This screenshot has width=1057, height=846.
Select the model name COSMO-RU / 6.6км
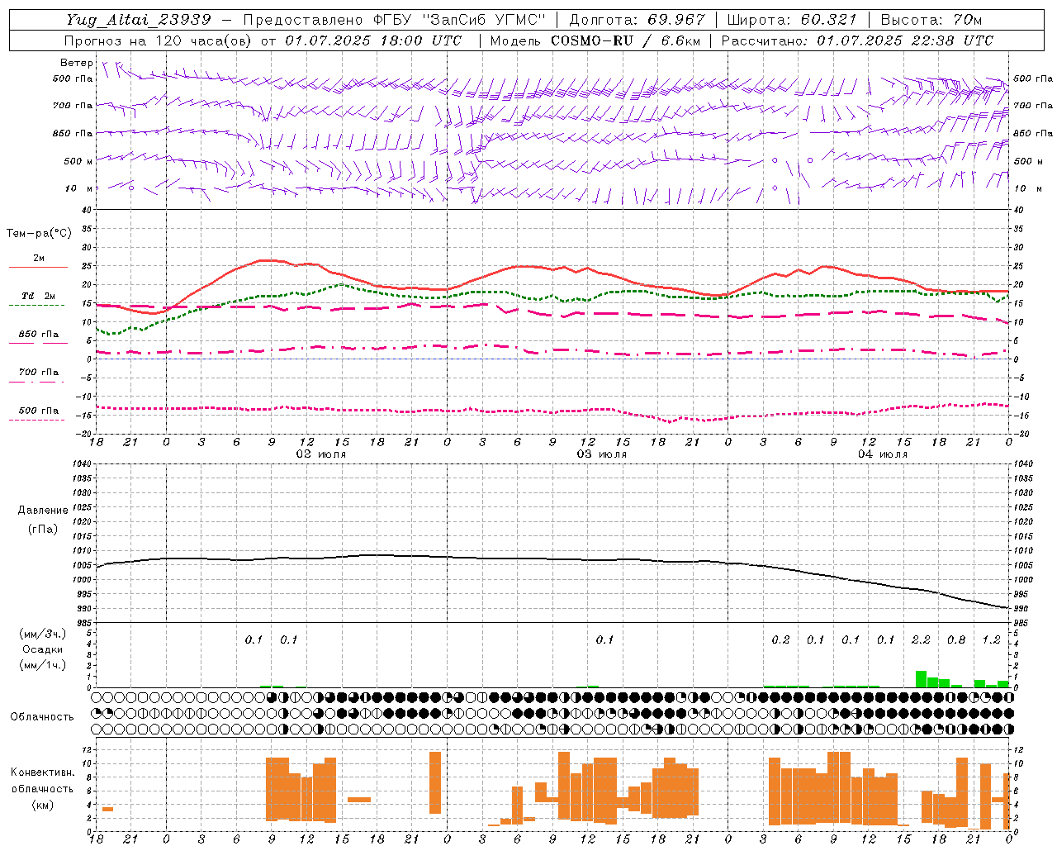(x=626, y=40)
